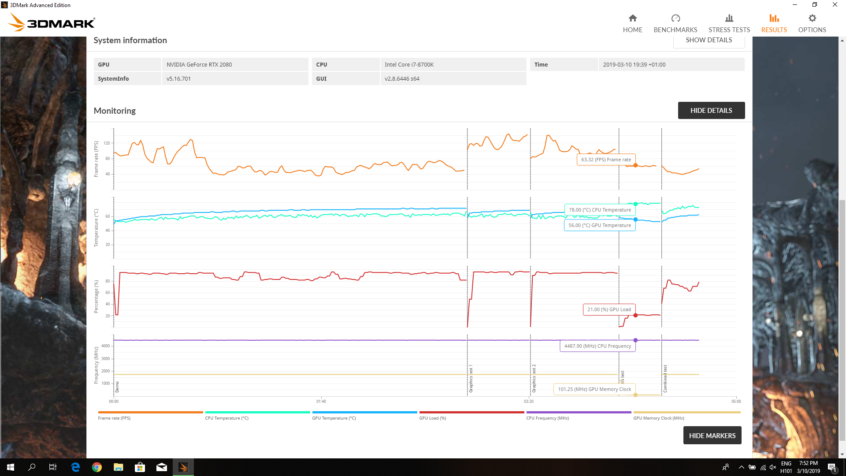Open the Action Center notifications
This screenshot has height=476, width=846.
(x=832, y=467)
